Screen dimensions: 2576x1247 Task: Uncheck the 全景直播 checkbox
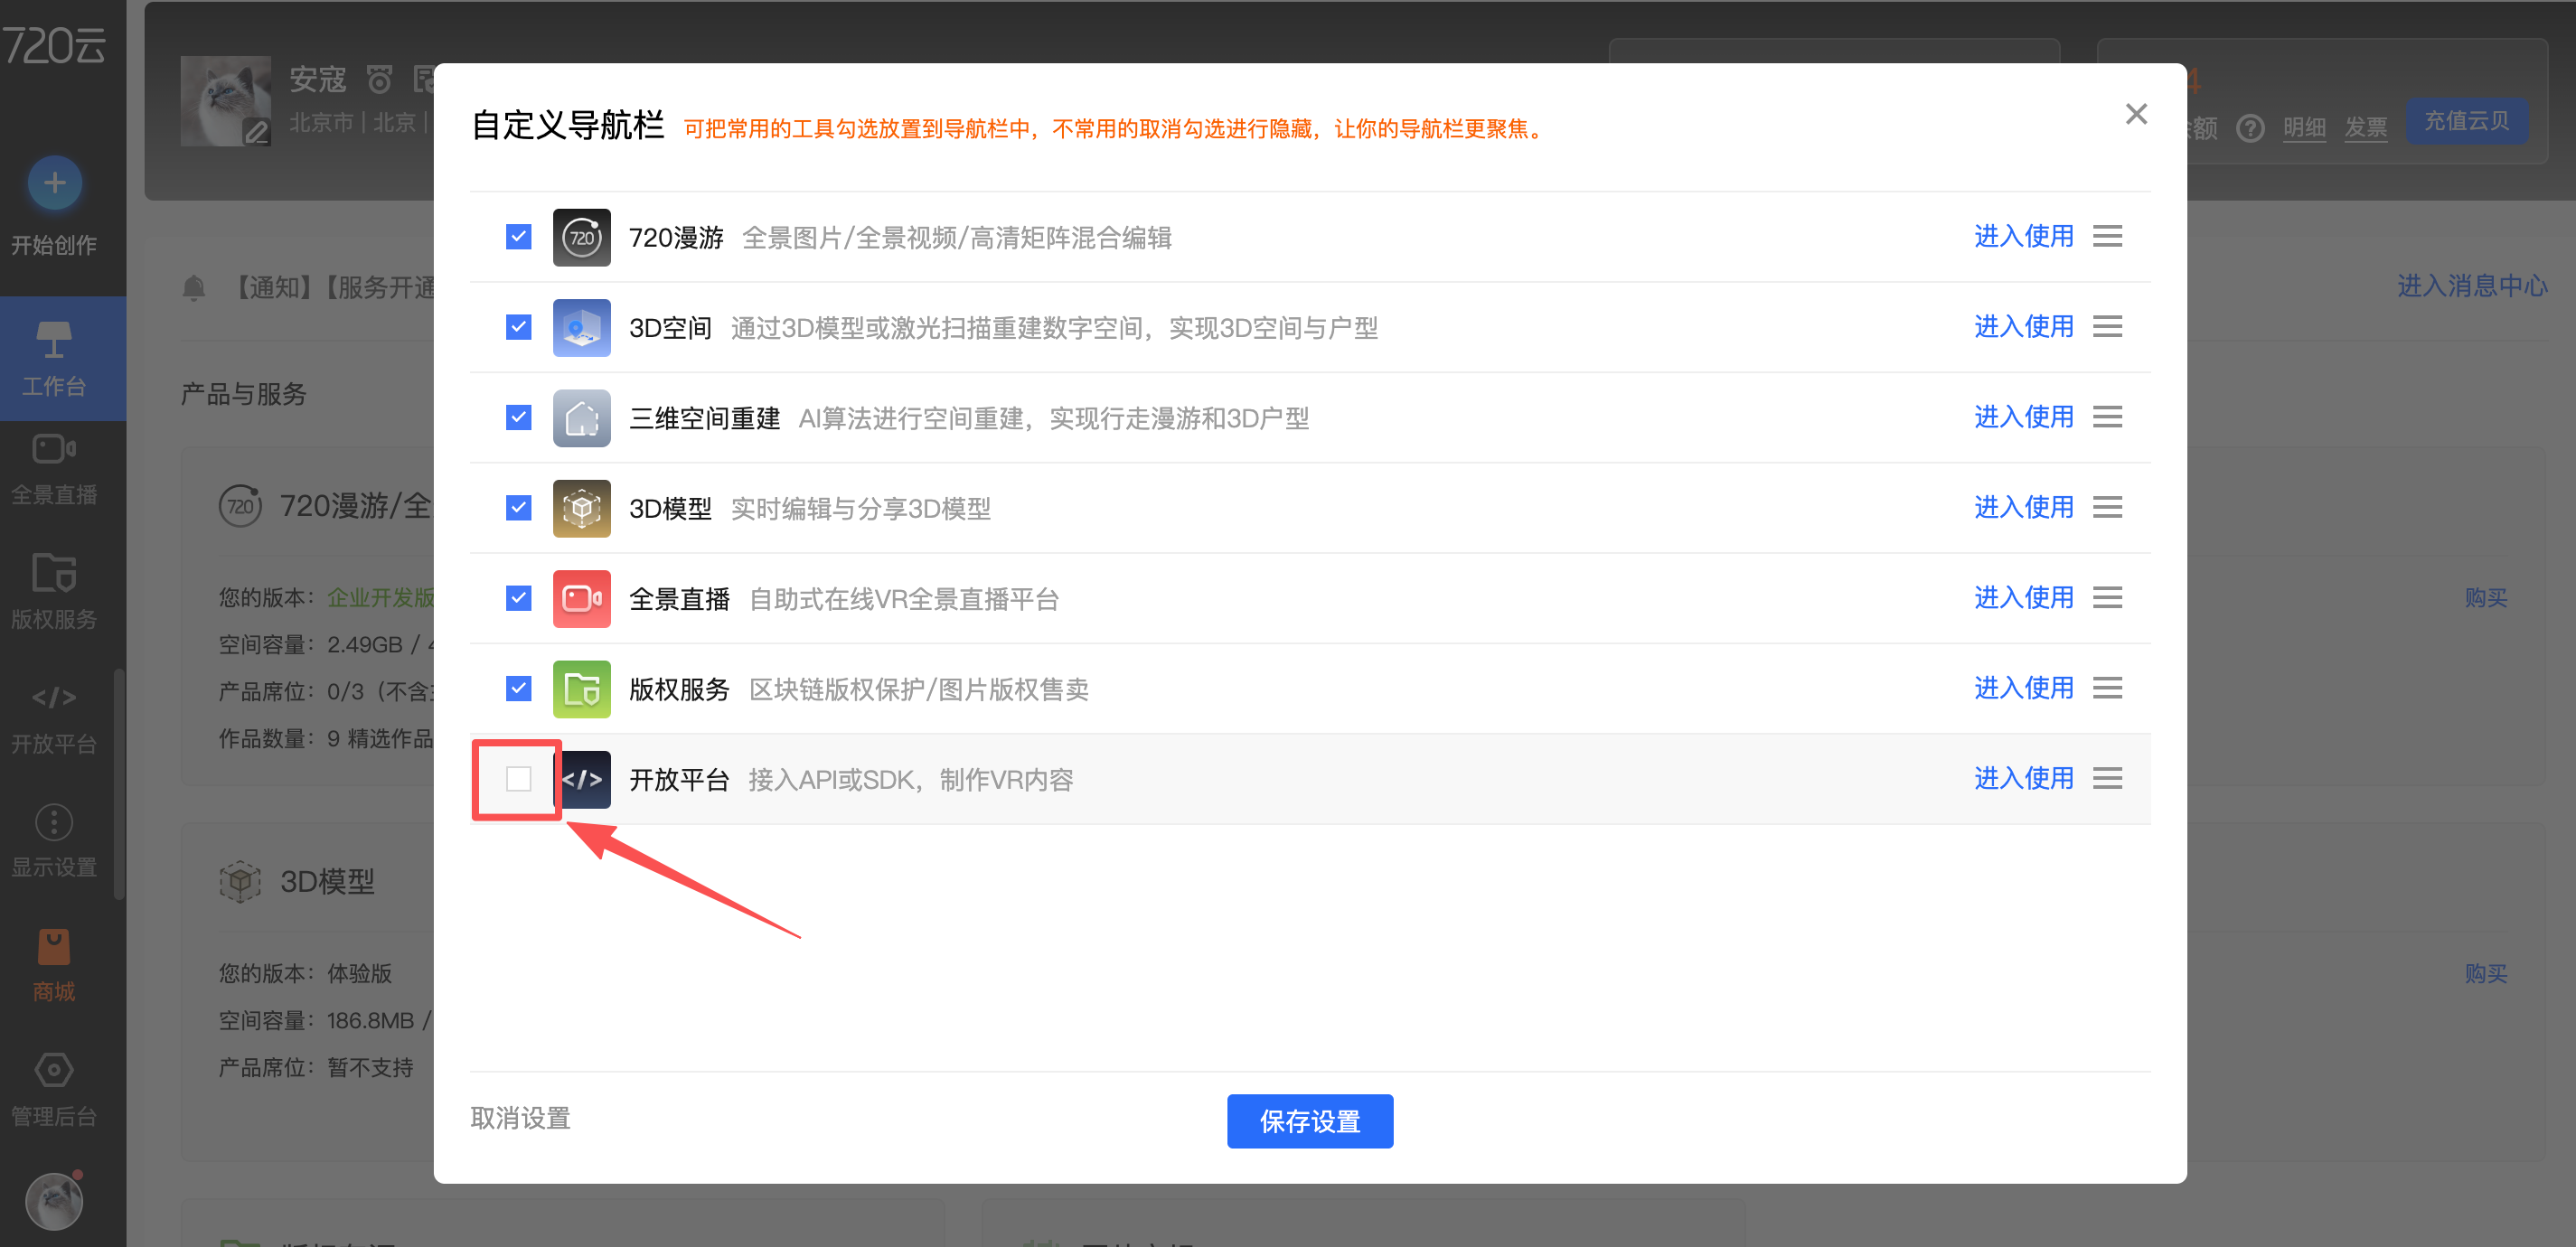click(518, 598)
